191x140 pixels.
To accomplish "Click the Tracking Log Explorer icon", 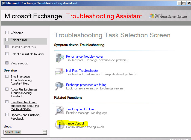I will coord(60,111).
